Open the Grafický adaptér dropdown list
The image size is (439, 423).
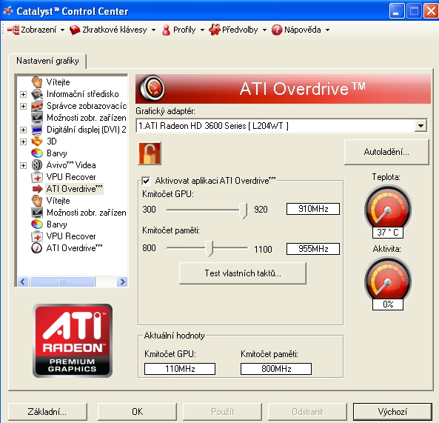(420, 126)
